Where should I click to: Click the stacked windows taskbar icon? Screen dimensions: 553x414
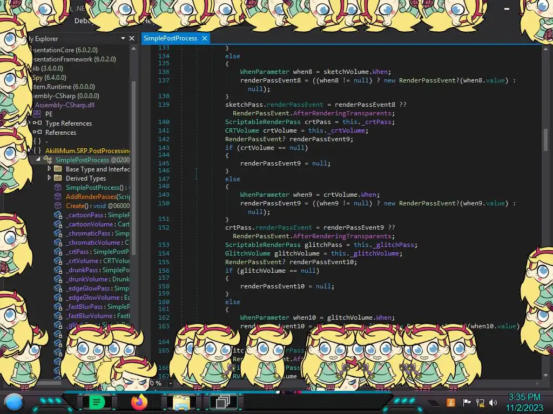(223, 402)
